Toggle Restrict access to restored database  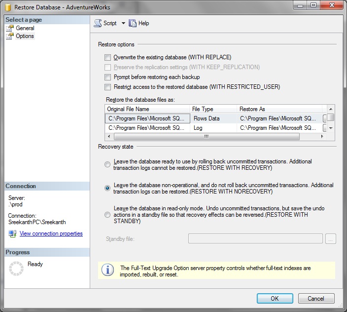[x=108, y=87]
